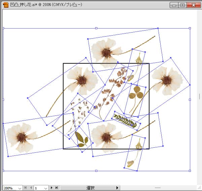The image size is (202, 191).
Task: Click the pressed flower at the bottom-left
Action: click(x=21, y=137)
